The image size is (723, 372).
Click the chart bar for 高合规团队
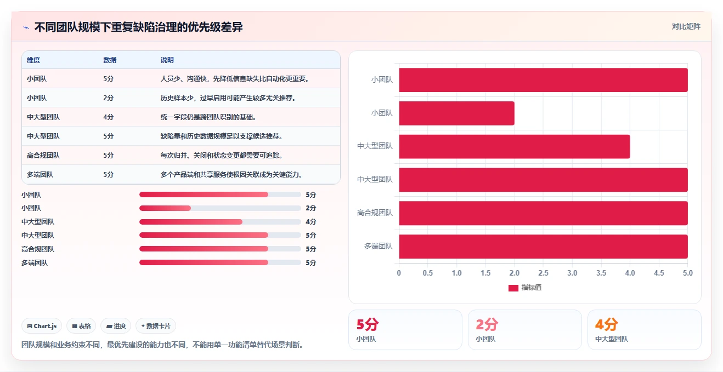pos(543,213)
